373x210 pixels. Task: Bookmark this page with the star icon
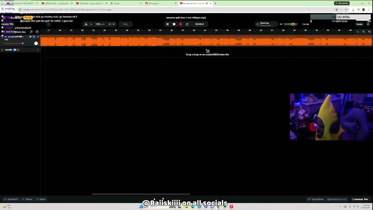[346, 10]
